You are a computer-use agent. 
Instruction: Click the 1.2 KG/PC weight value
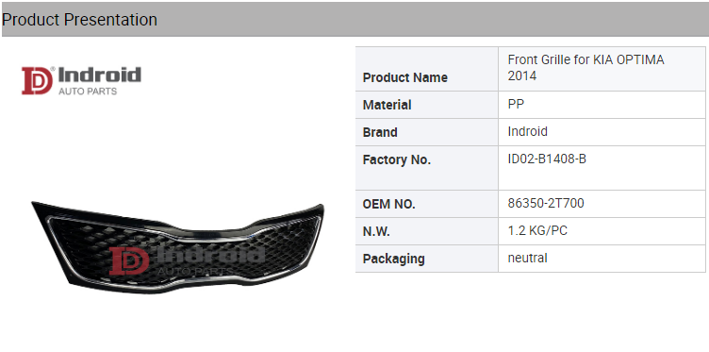click(537, 231)
